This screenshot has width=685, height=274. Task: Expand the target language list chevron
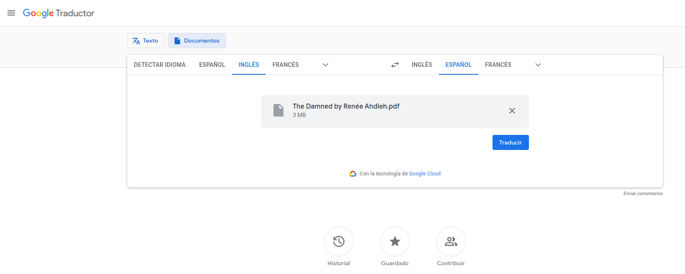pyautogui.click(x=538, y=65)
